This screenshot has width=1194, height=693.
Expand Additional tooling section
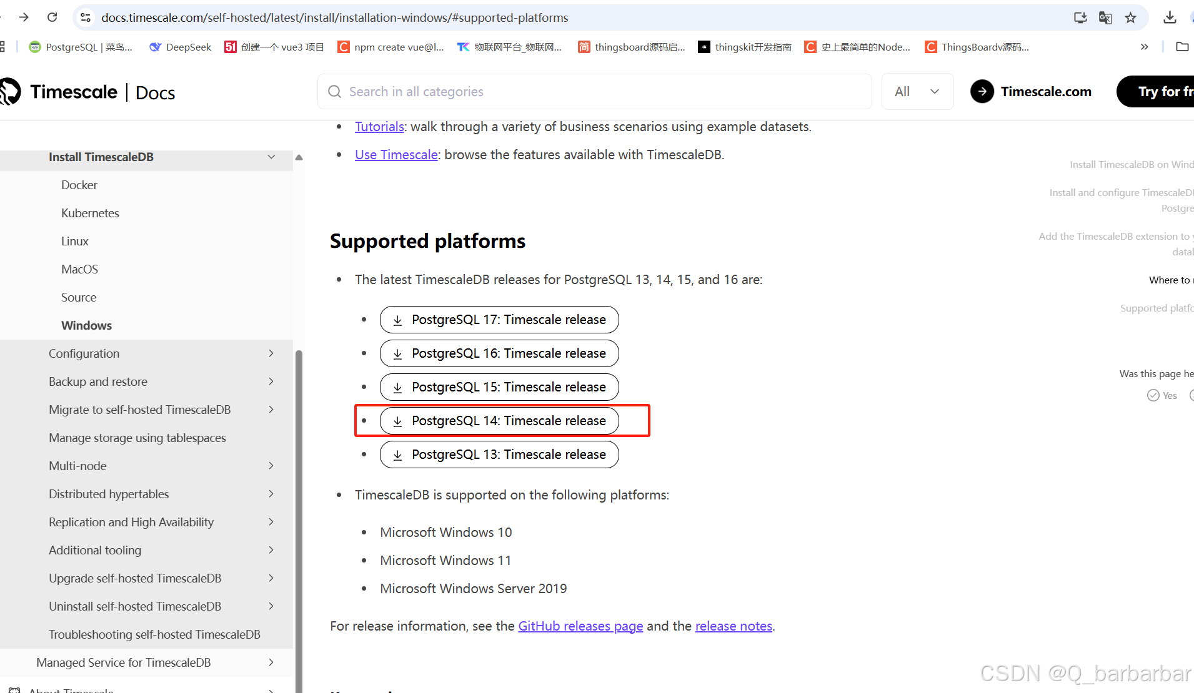pos(271,550)
